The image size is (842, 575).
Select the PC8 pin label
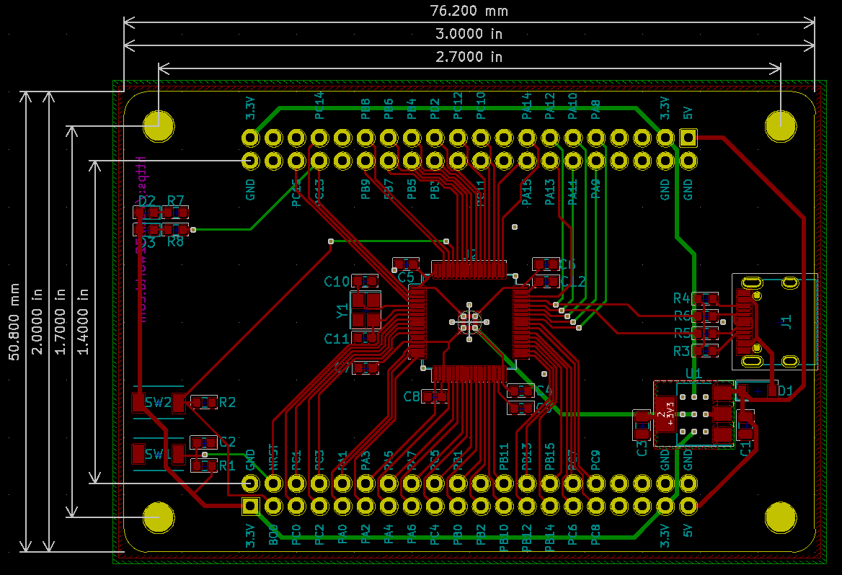[596, 535]
